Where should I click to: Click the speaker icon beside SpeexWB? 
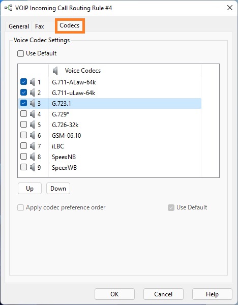33,167
